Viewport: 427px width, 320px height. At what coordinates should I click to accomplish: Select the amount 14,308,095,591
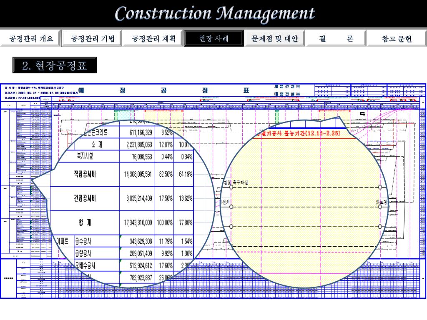click(138, 174)
